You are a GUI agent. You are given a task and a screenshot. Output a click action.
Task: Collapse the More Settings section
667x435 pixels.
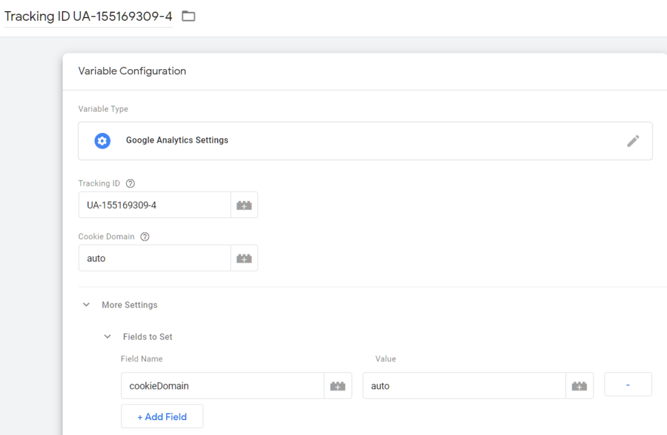click(x=87, y=305)
